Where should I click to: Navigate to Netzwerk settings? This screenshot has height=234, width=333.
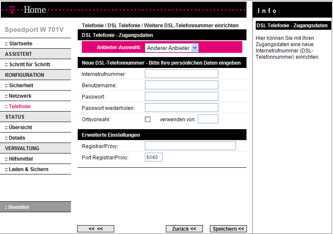(18, 96)
